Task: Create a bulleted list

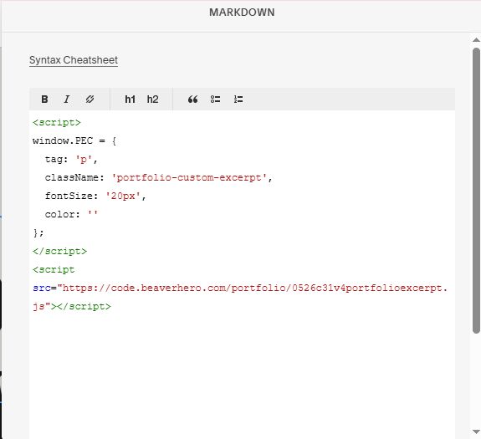Action: point(215,100)
